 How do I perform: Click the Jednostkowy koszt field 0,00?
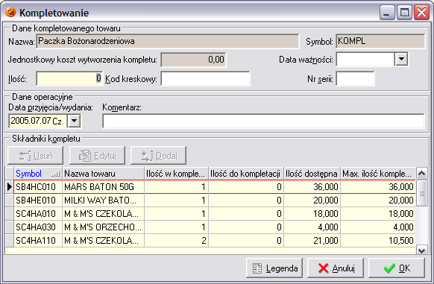coord(193,60)
